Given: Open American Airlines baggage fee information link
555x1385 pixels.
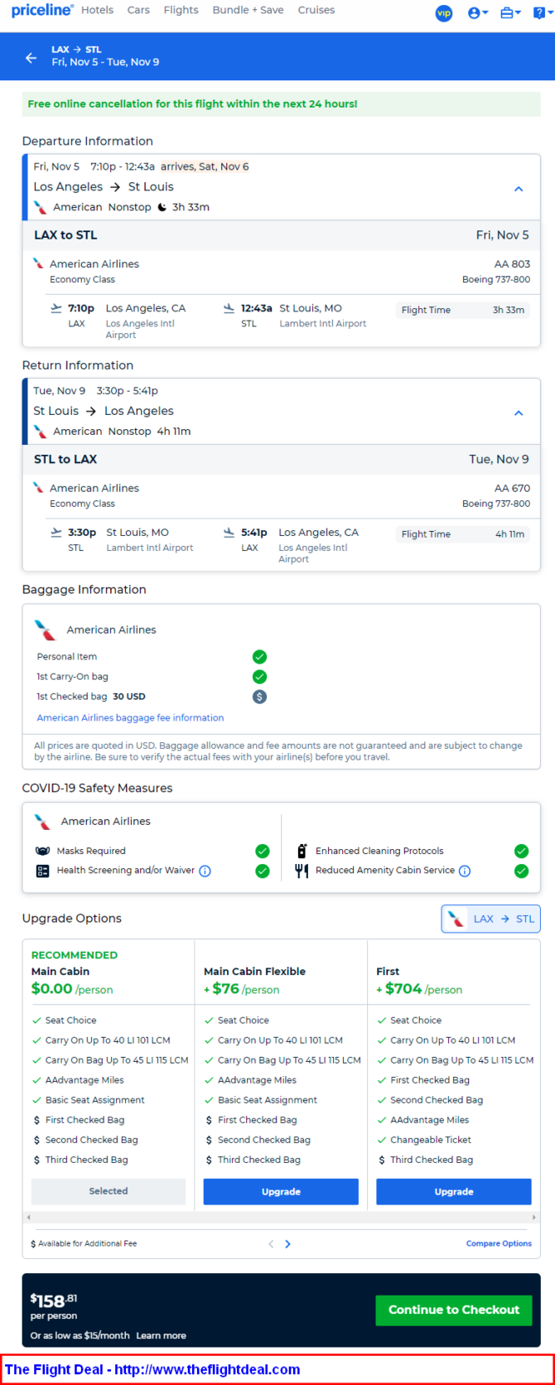Looking at the screenshot, I should point(130,718).
